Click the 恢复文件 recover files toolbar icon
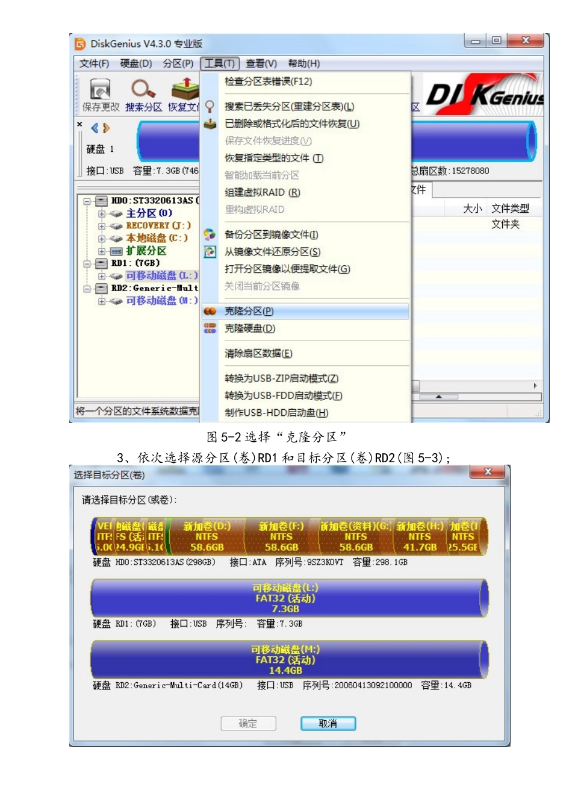572x810 pixels. click(x=185, y=89)
